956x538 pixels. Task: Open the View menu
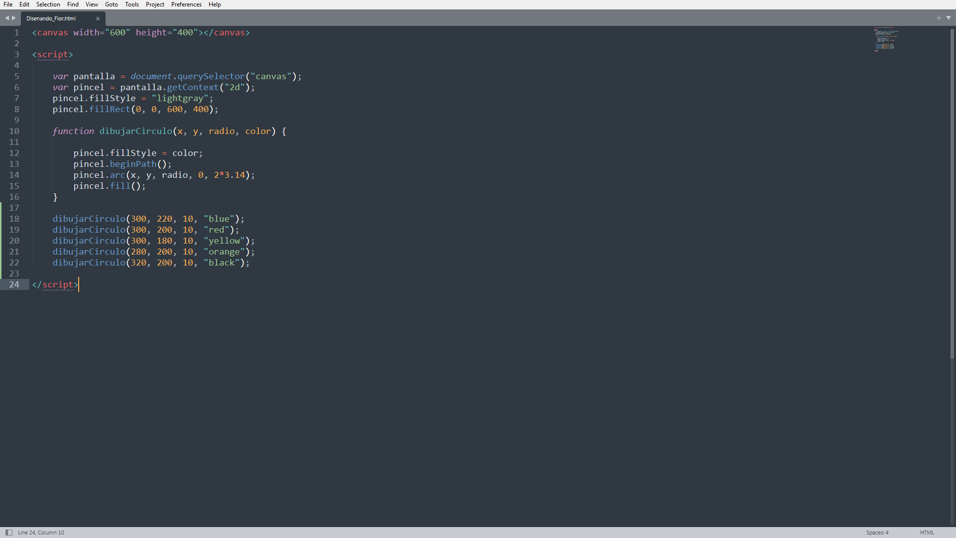click(92, 4)
